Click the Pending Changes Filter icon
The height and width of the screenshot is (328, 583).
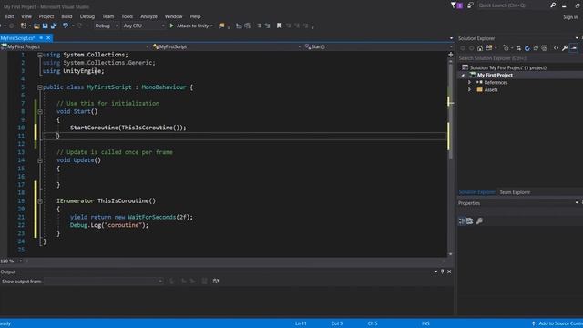tap(506, 48)
